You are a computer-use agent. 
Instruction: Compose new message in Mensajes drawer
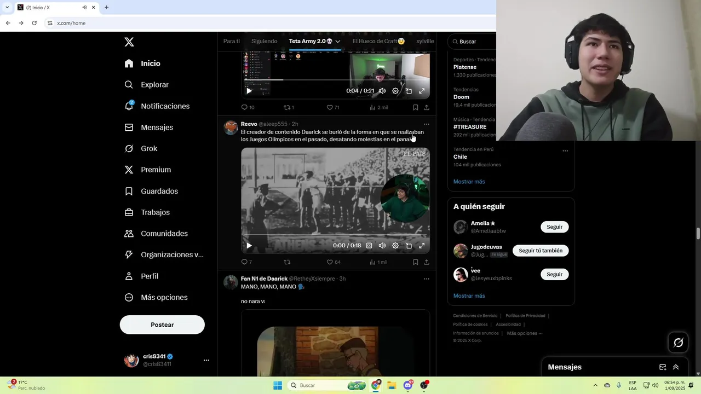pyautogui.click(x=663, y=367)
